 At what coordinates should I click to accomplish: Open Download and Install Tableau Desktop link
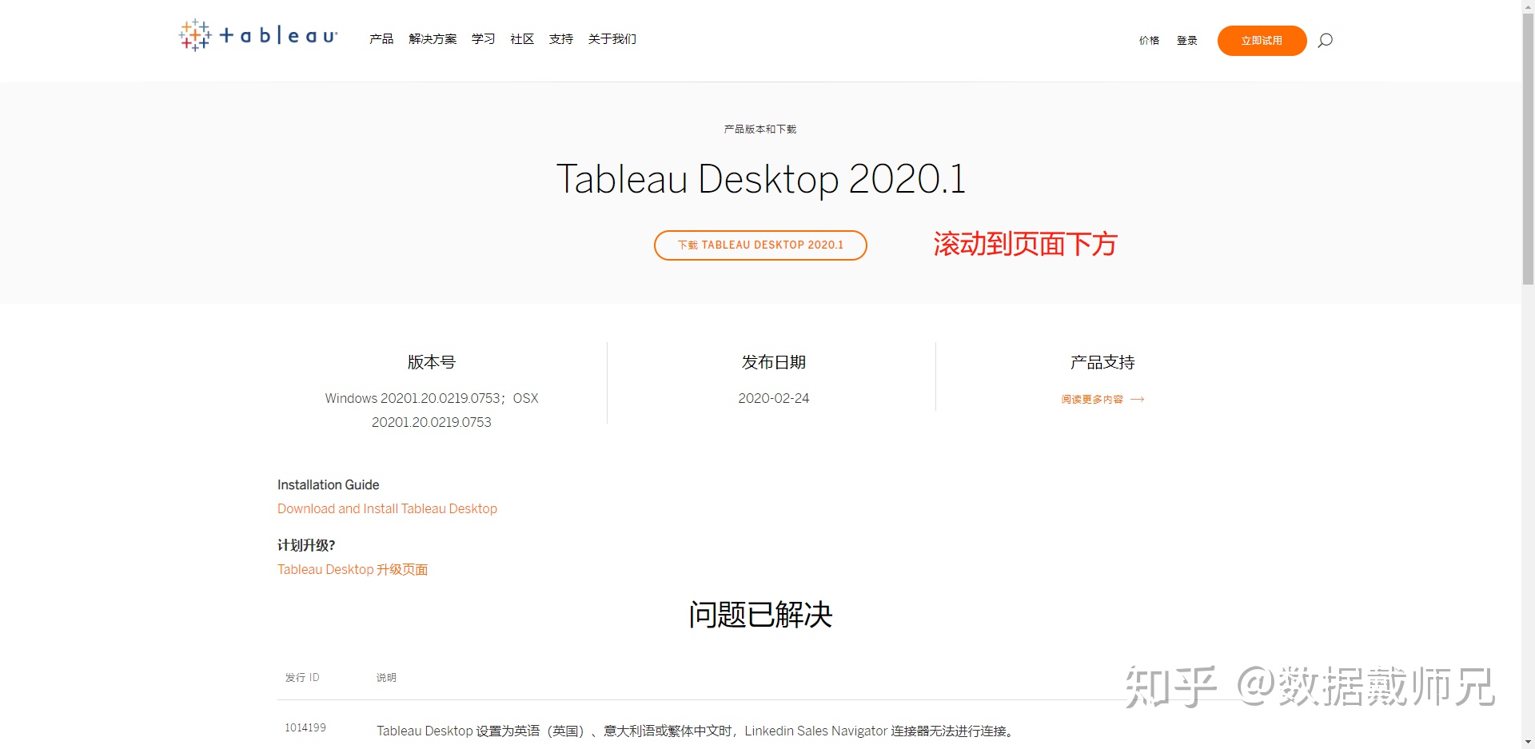tap(387, 508)
